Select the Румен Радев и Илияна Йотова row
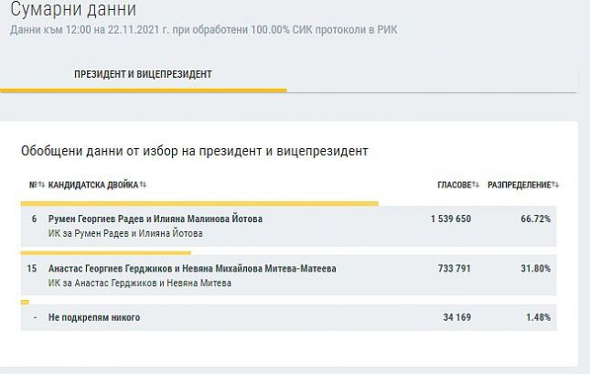 tap(289, 226)
